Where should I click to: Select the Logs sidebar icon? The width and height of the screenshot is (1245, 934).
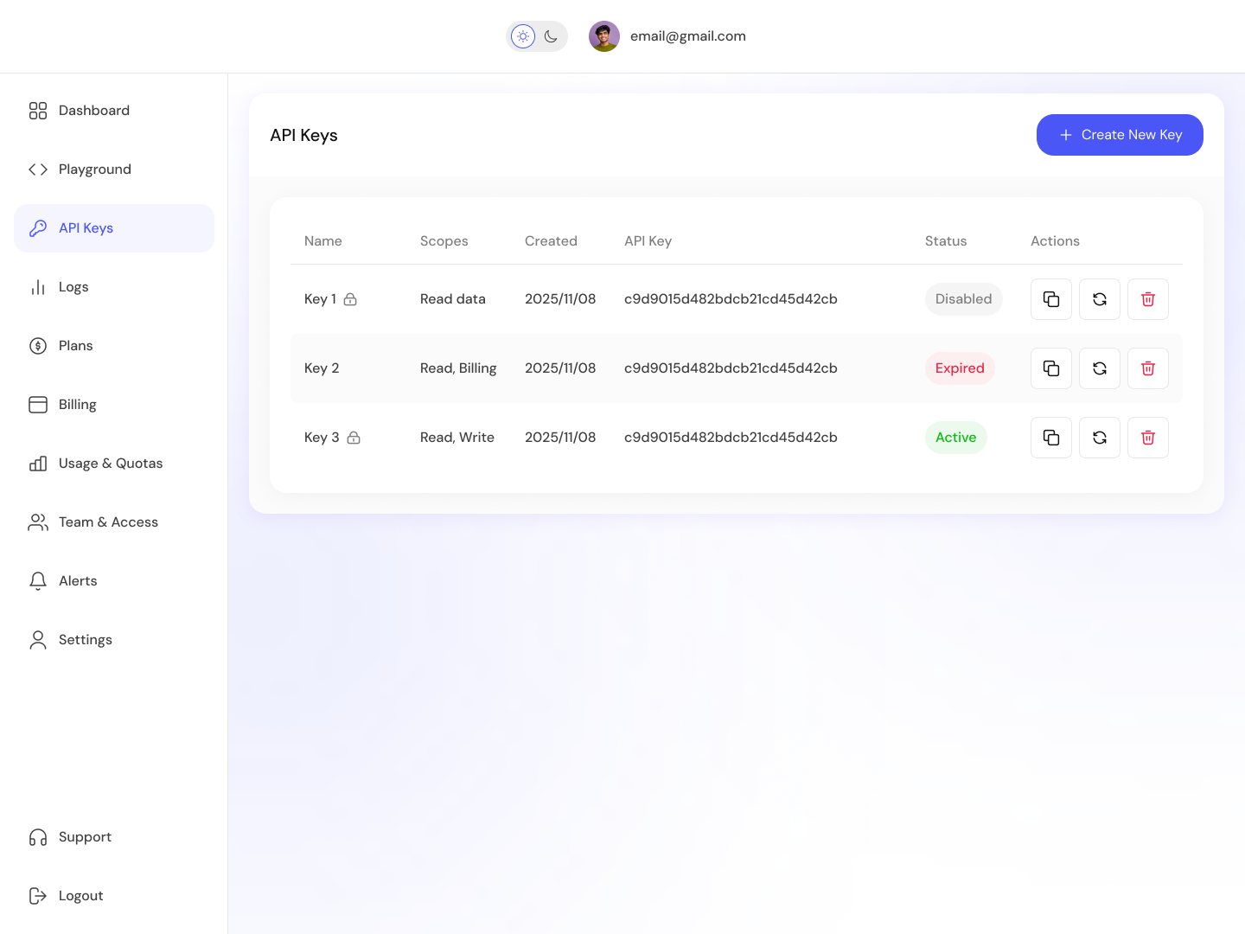coord(37,286)
